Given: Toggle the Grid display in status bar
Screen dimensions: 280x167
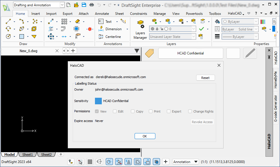Looking at the screenshot, I should [90, 162].
